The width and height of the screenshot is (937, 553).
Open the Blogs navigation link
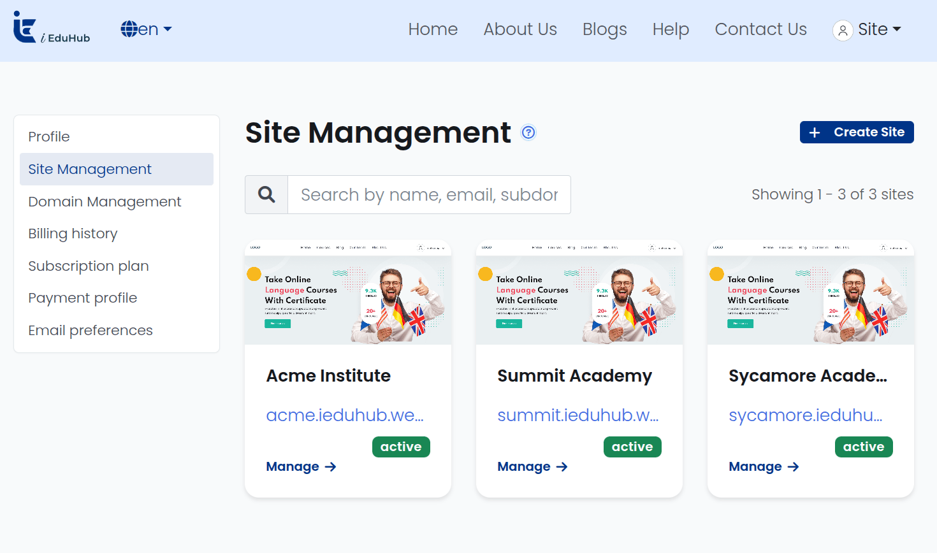(x=604, y=29)
